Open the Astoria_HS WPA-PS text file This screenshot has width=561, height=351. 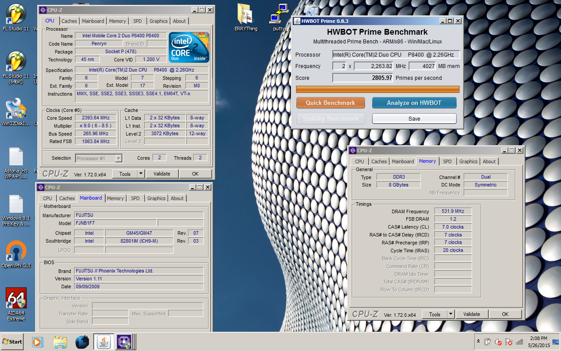point(16,163)
